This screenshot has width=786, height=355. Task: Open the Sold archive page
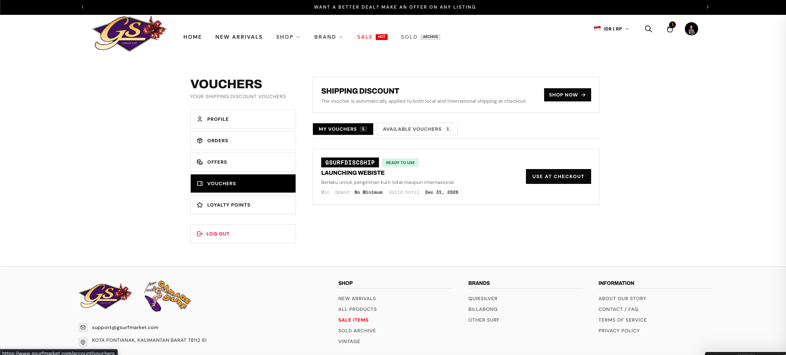(421, 37)
